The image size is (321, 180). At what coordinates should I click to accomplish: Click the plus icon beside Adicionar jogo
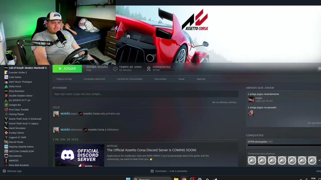tap(4, 171)
